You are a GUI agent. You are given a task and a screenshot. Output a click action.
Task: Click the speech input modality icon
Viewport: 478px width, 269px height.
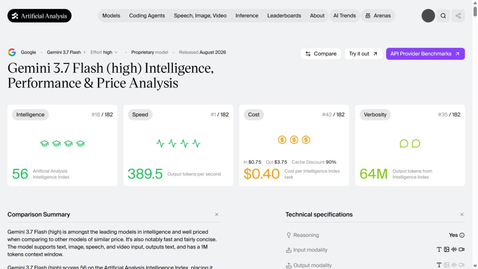[x=454, y=249]
